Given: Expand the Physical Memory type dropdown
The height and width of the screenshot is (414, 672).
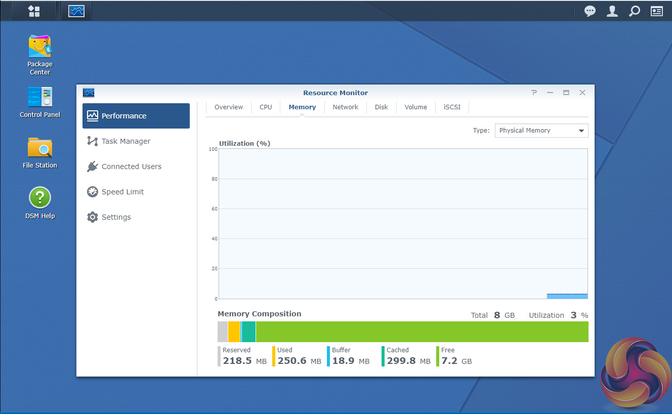Looking at the screenshot, I should 541,131.
